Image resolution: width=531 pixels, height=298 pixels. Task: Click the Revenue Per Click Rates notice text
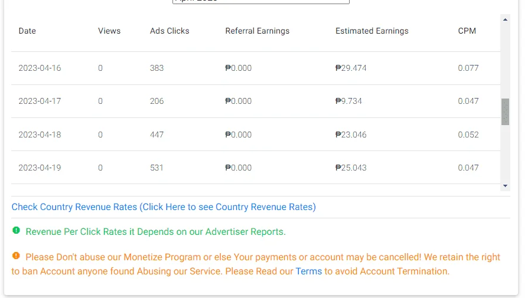pyautogui.click(x=156, y=232)
